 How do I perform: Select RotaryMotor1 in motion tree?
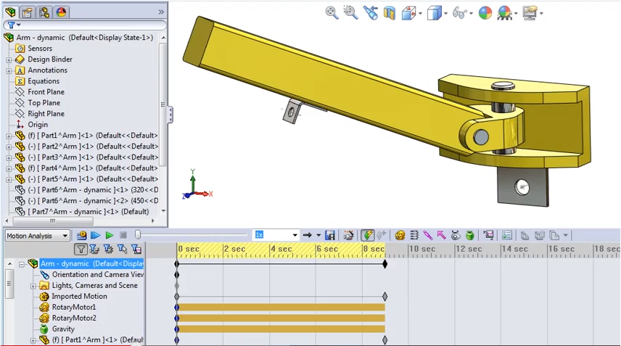coord(74,308)
